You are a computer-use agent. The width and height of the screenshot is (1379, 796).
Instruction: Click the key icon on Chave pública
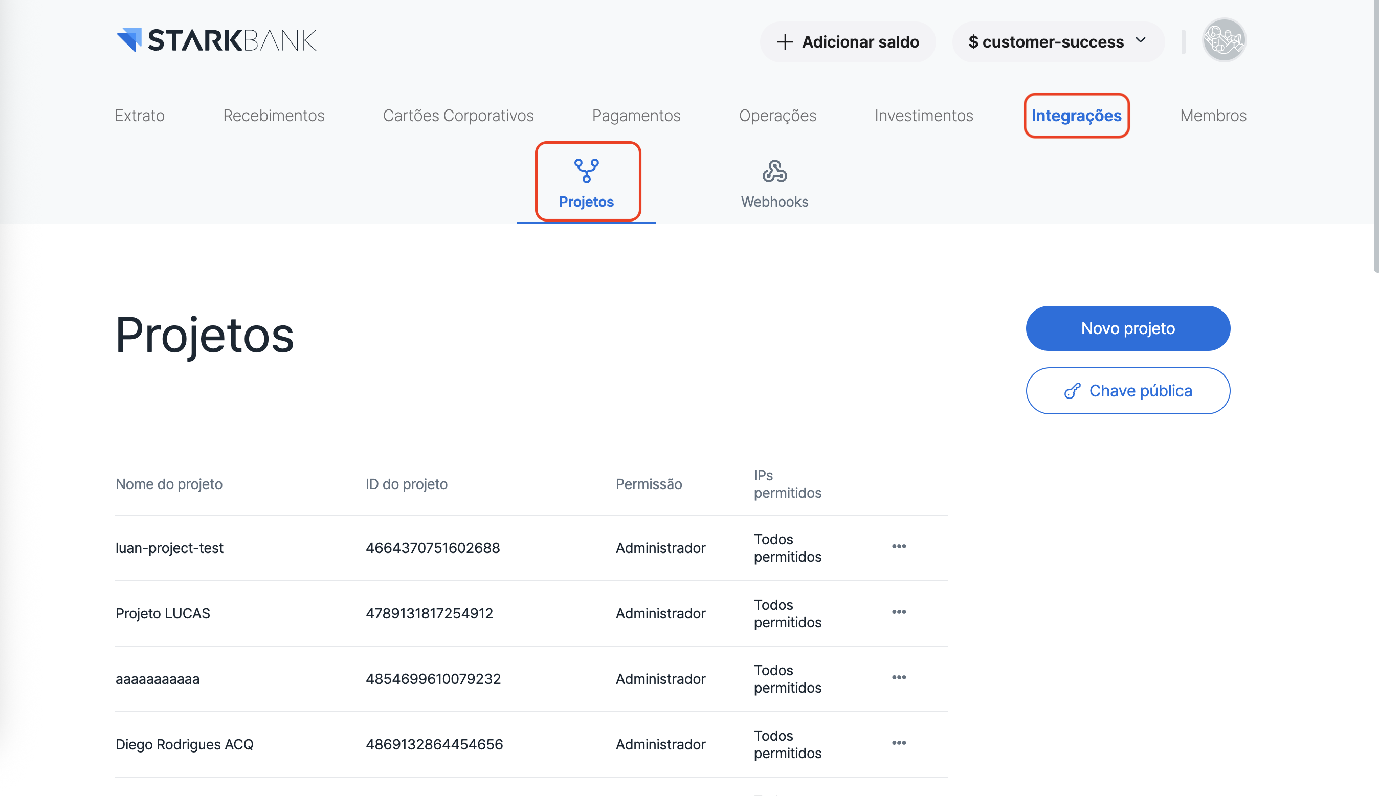(1072, 391)
